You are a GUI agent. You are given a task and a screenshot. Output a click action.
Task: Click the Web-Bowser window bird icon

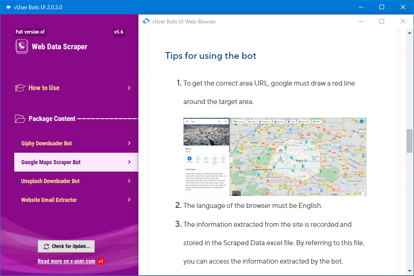(x=146, y=22)
